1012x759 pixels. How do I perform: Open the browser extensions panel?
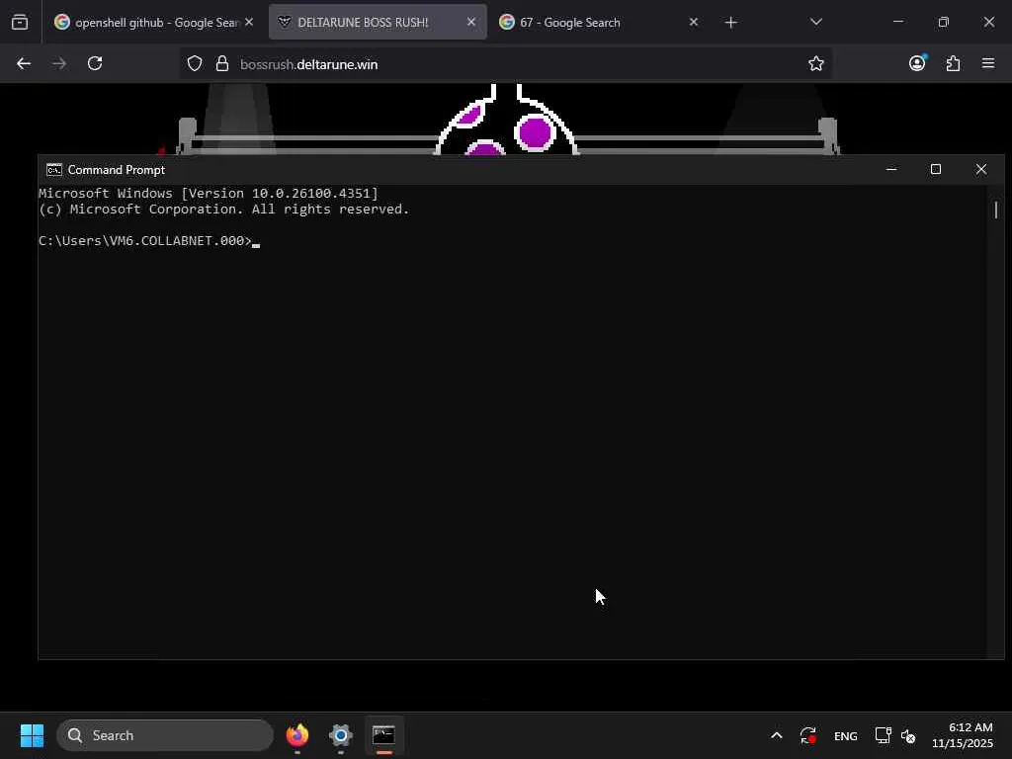point(953,64)
